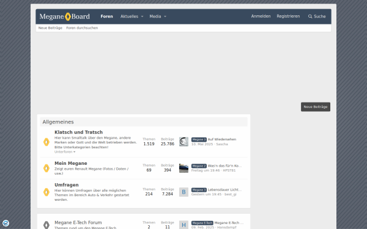
Task: Open the Lebensdauer Licht... thread
Action: (x=224, y=190)
